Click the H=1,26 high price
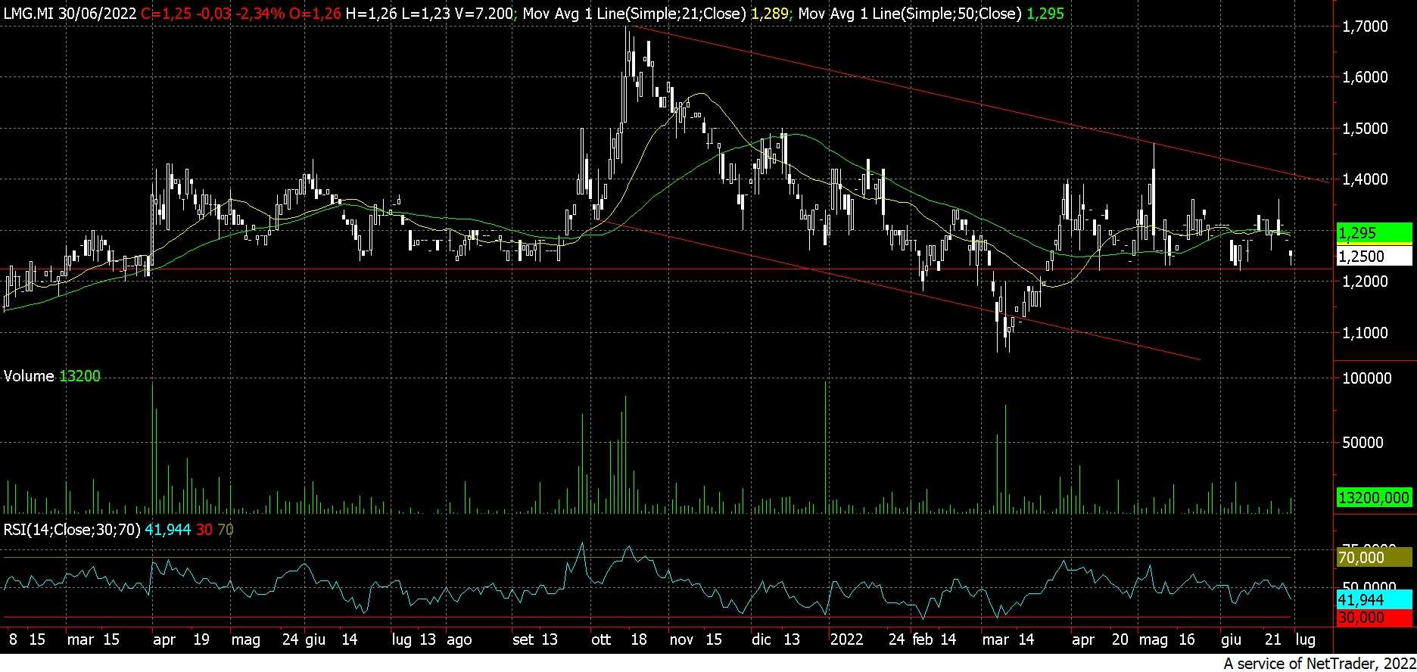 click(370, 14)
